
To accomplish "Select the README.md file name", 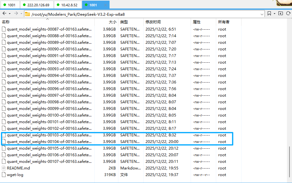I will (18, 168).
